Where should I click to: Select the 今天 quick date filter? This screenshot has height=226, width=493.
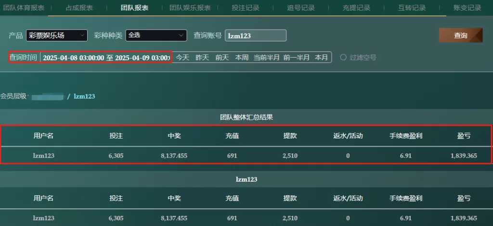(x=182, y=58)
